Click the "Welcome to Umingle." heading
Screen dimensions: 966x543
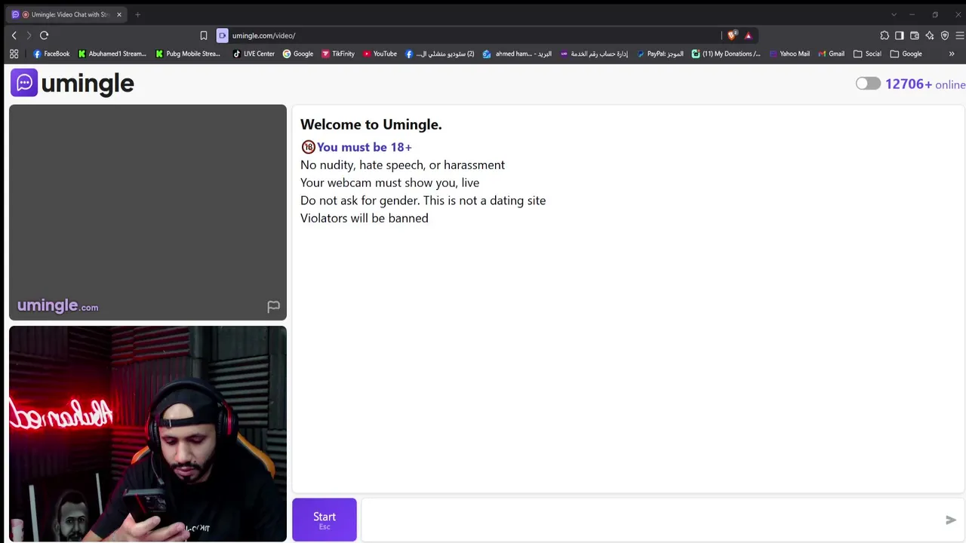click(x=371, y=124)
